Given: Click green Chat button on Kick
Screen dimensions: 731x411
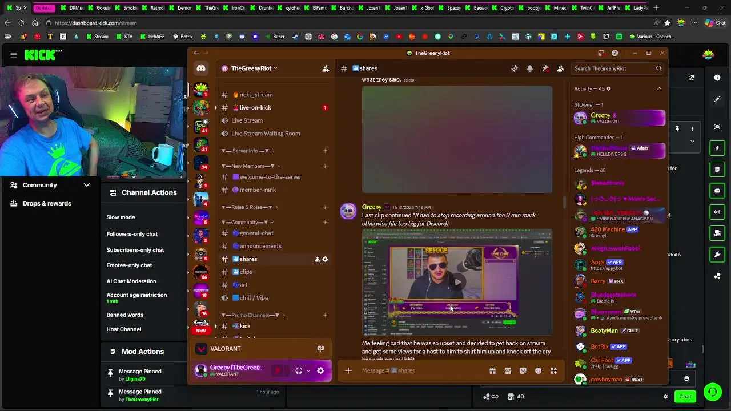Looking at the screenshot, I should [x=685, y=397].
